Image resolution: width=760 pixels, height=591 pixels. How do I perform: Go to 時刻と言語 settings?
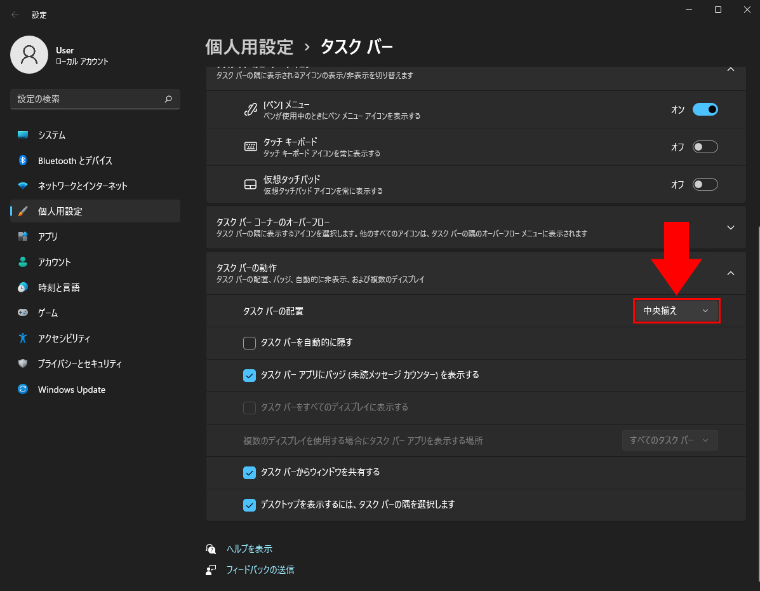[95, 287]
